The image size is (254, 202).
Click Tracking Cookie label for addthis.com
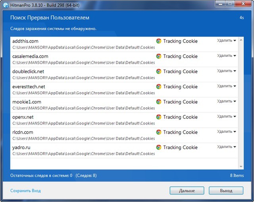pyautogui.click(x=180, y=41)
